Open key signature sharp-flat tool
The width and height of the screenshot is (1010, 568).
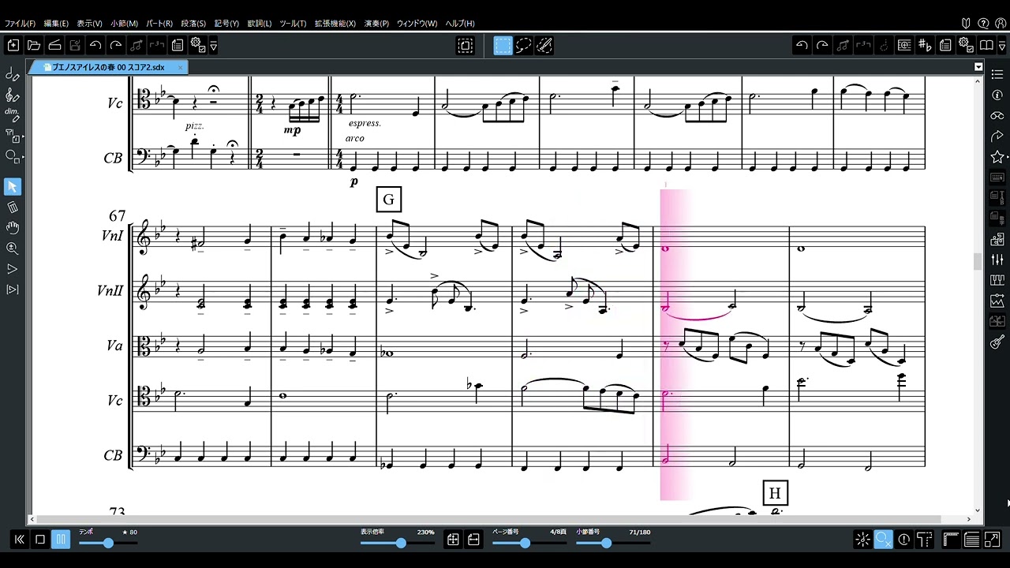[x=925, y=46]
